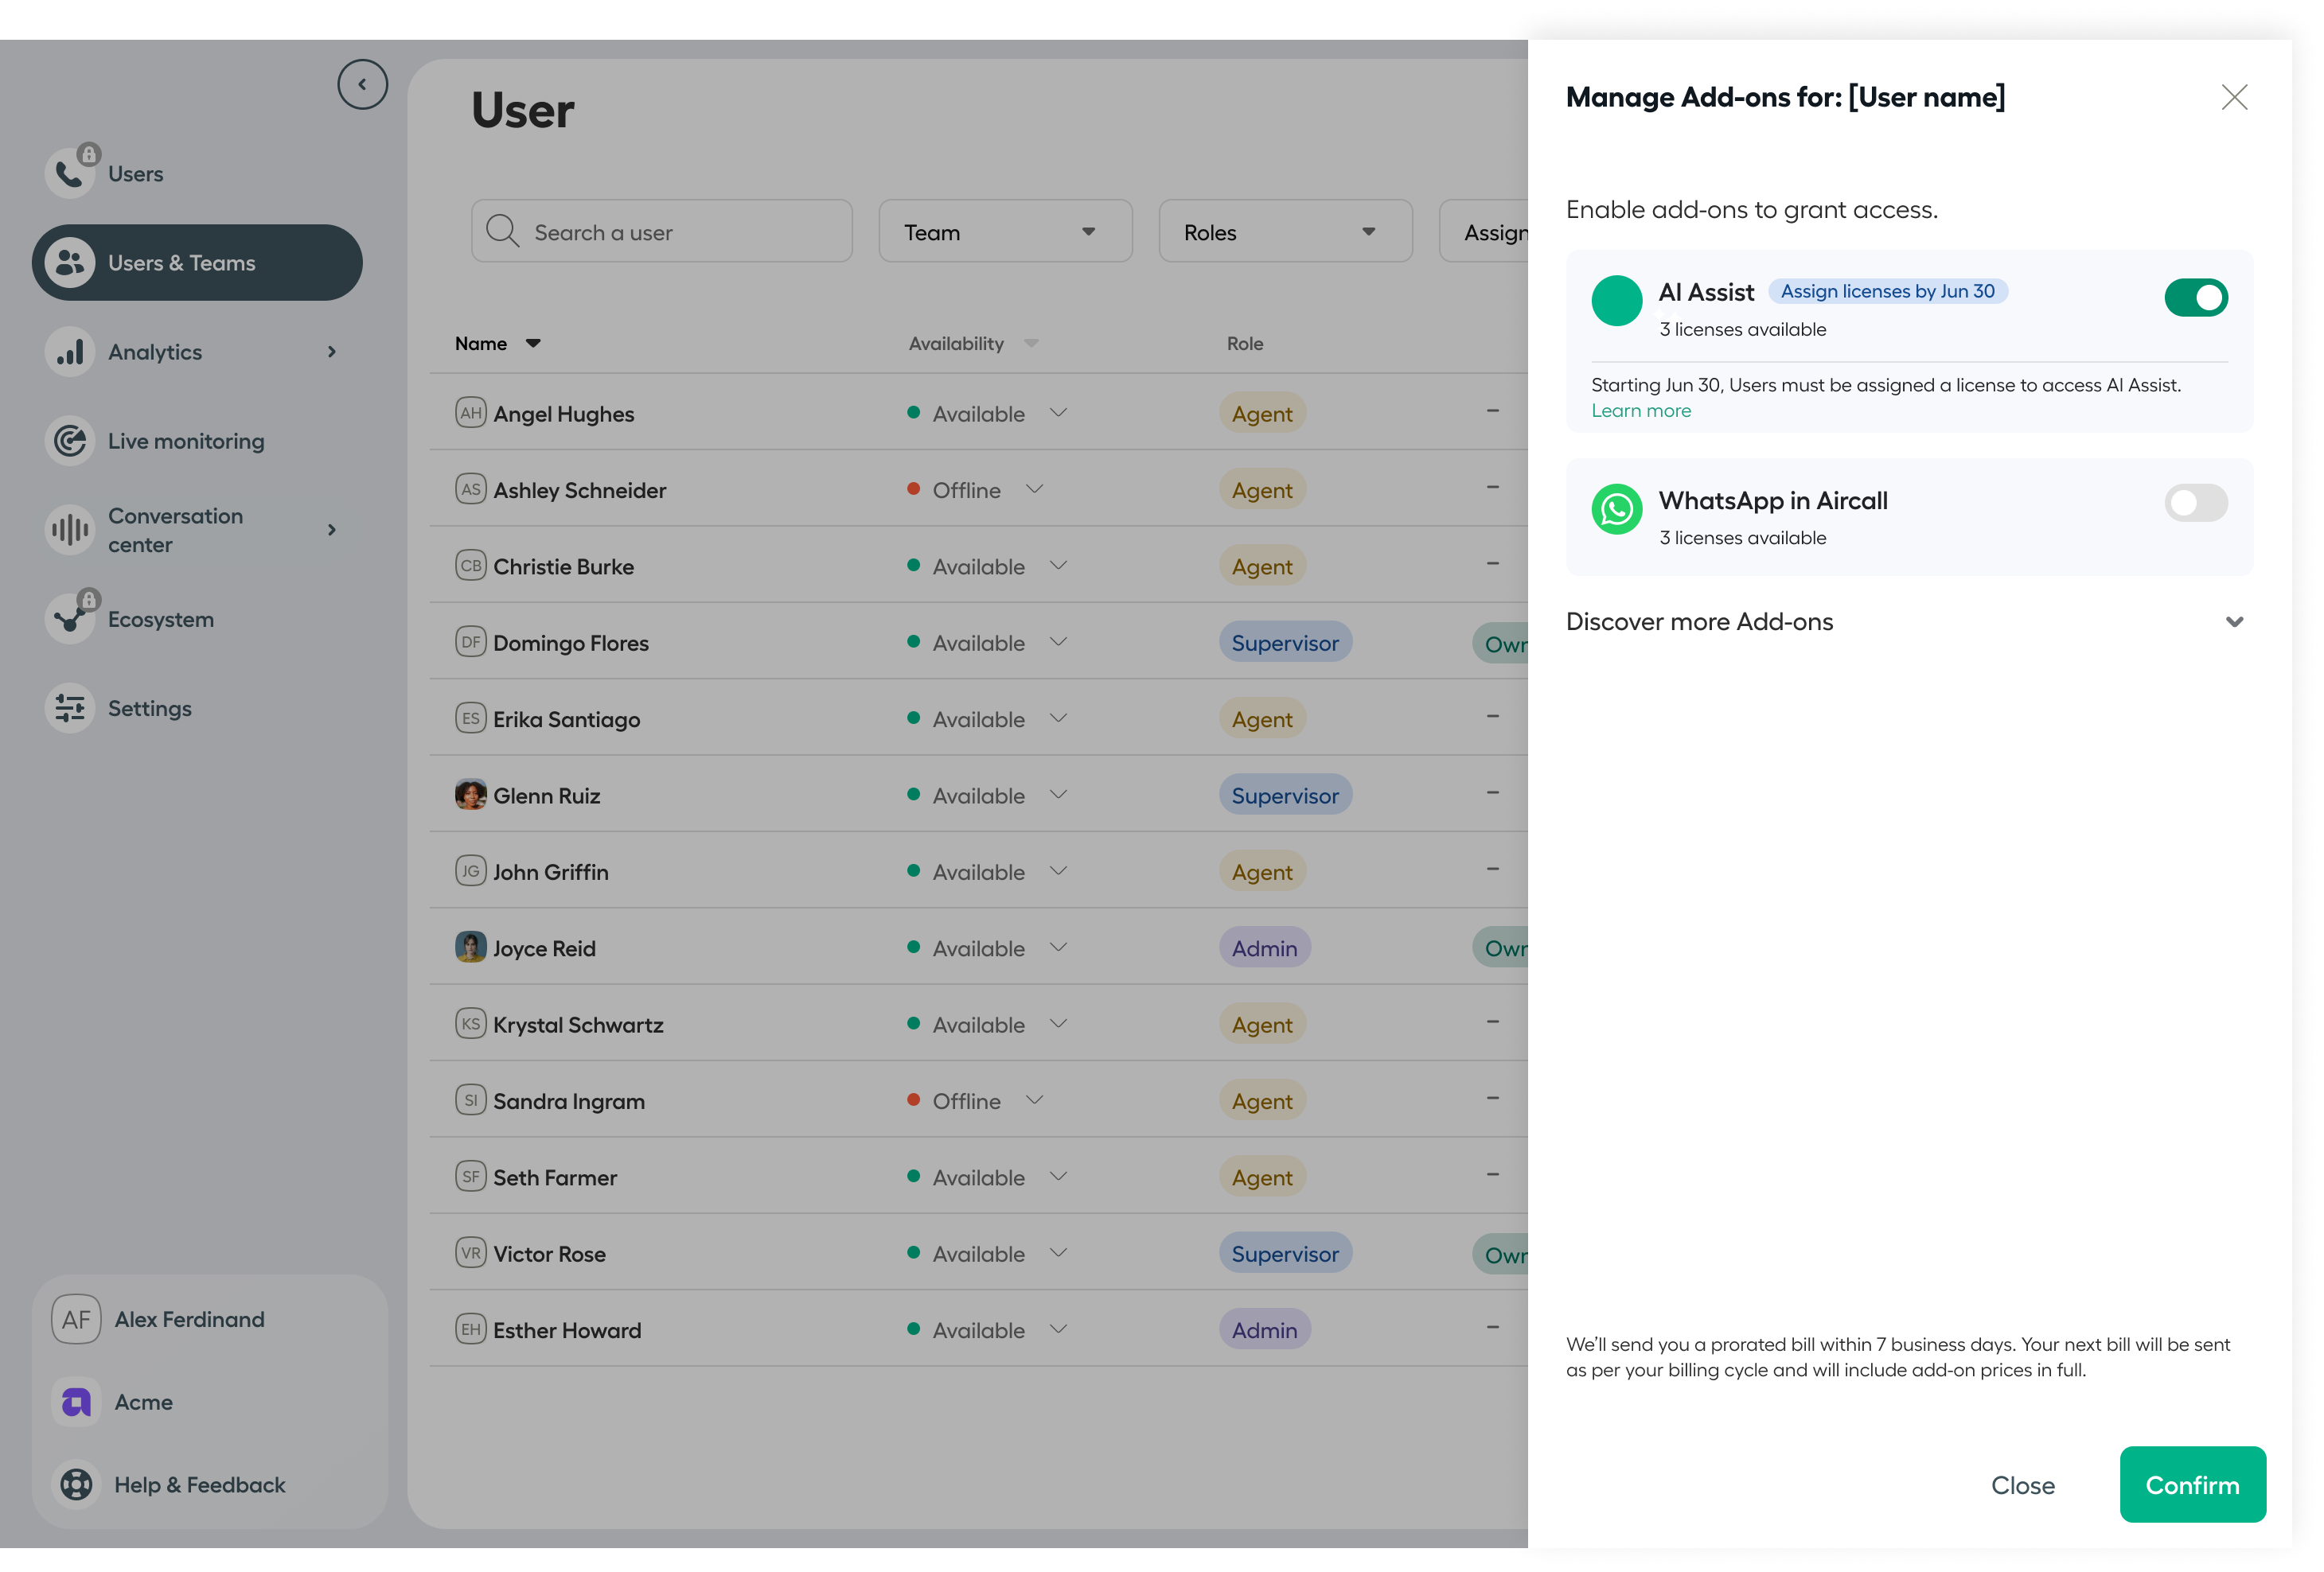
Task: Turn off the AI Assist toggle
Action: (2196, 298)
